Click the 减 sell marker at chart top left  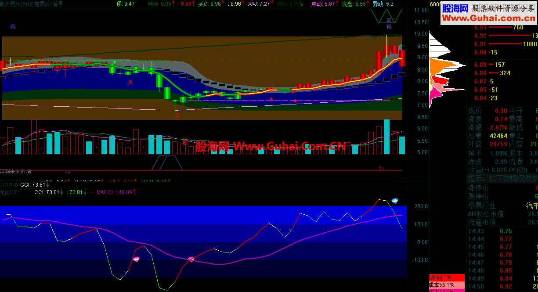pos(13,26)
